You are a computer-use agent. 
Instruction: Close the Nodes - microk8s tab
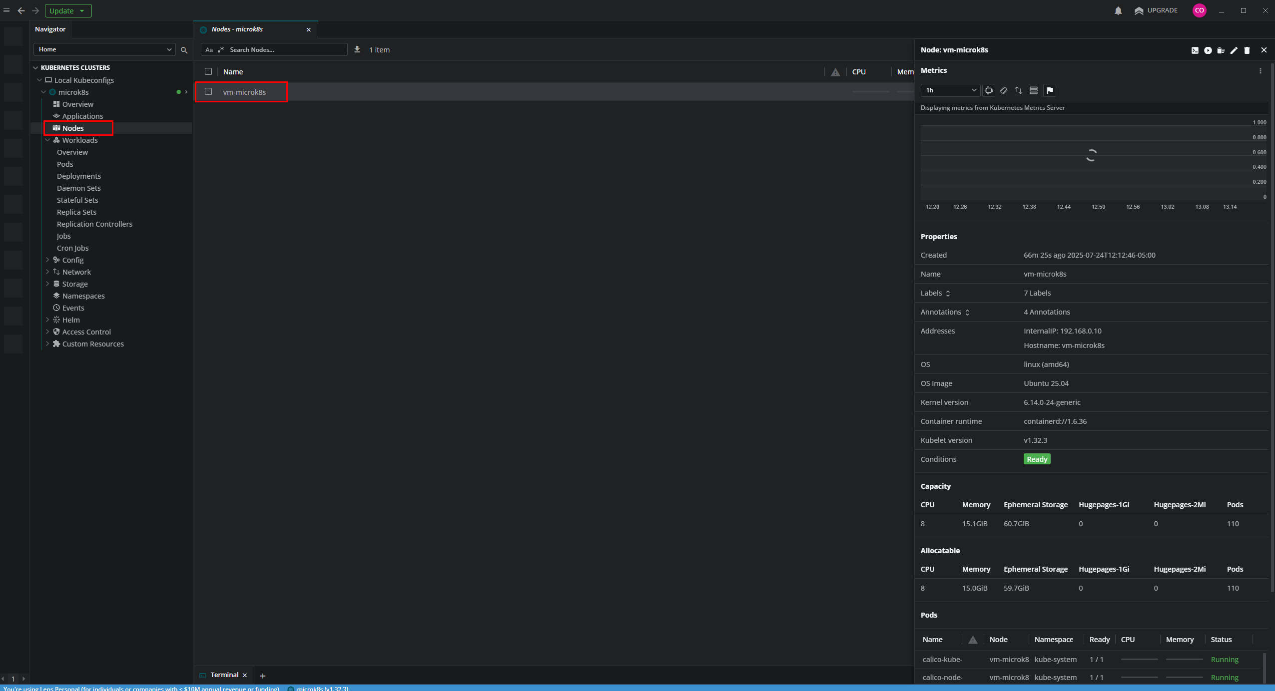pyautogui.click(x=309, y=29)
